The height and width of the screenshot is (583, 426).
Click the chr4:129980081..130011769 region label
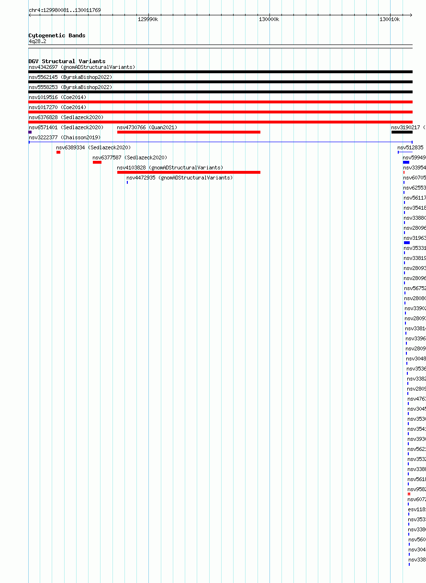(x=65, y=10)
